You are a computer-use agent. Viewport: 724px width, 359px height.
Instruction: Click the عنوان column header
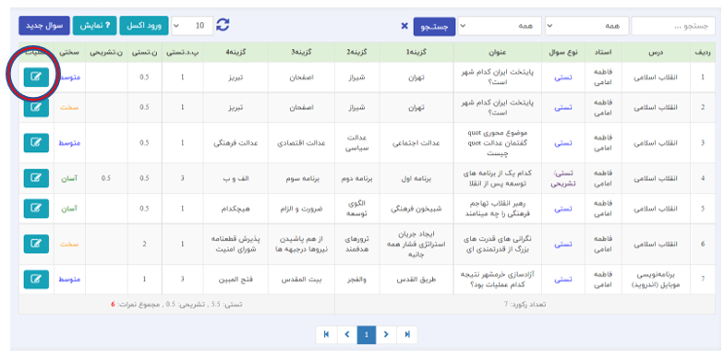[498, 52]
